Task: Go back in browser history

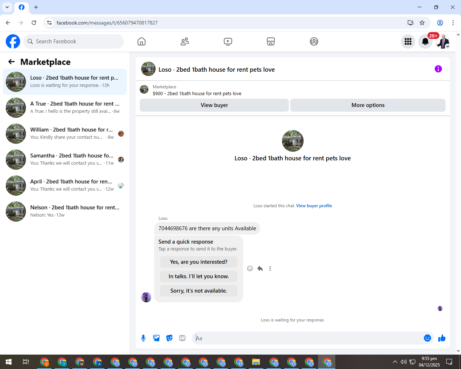Action: (x=8, y=23)
